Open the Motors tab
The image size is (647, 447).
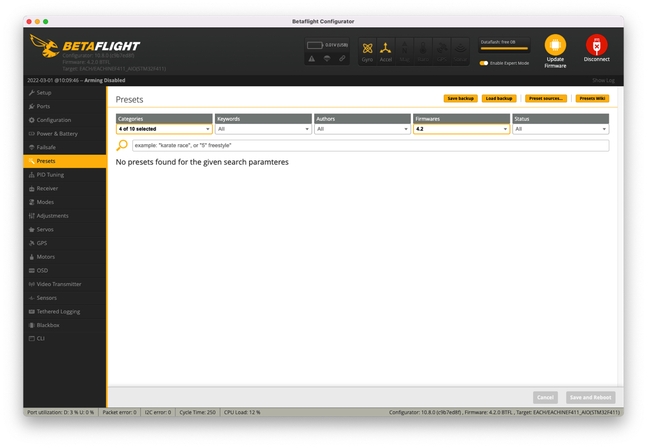[x=65, y=256]
